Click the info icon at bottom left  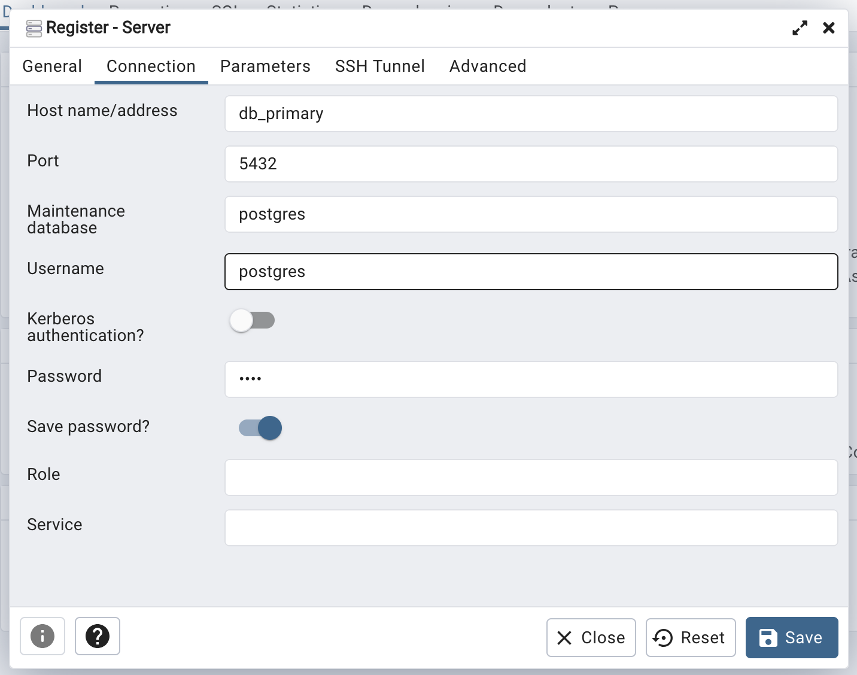42,637
